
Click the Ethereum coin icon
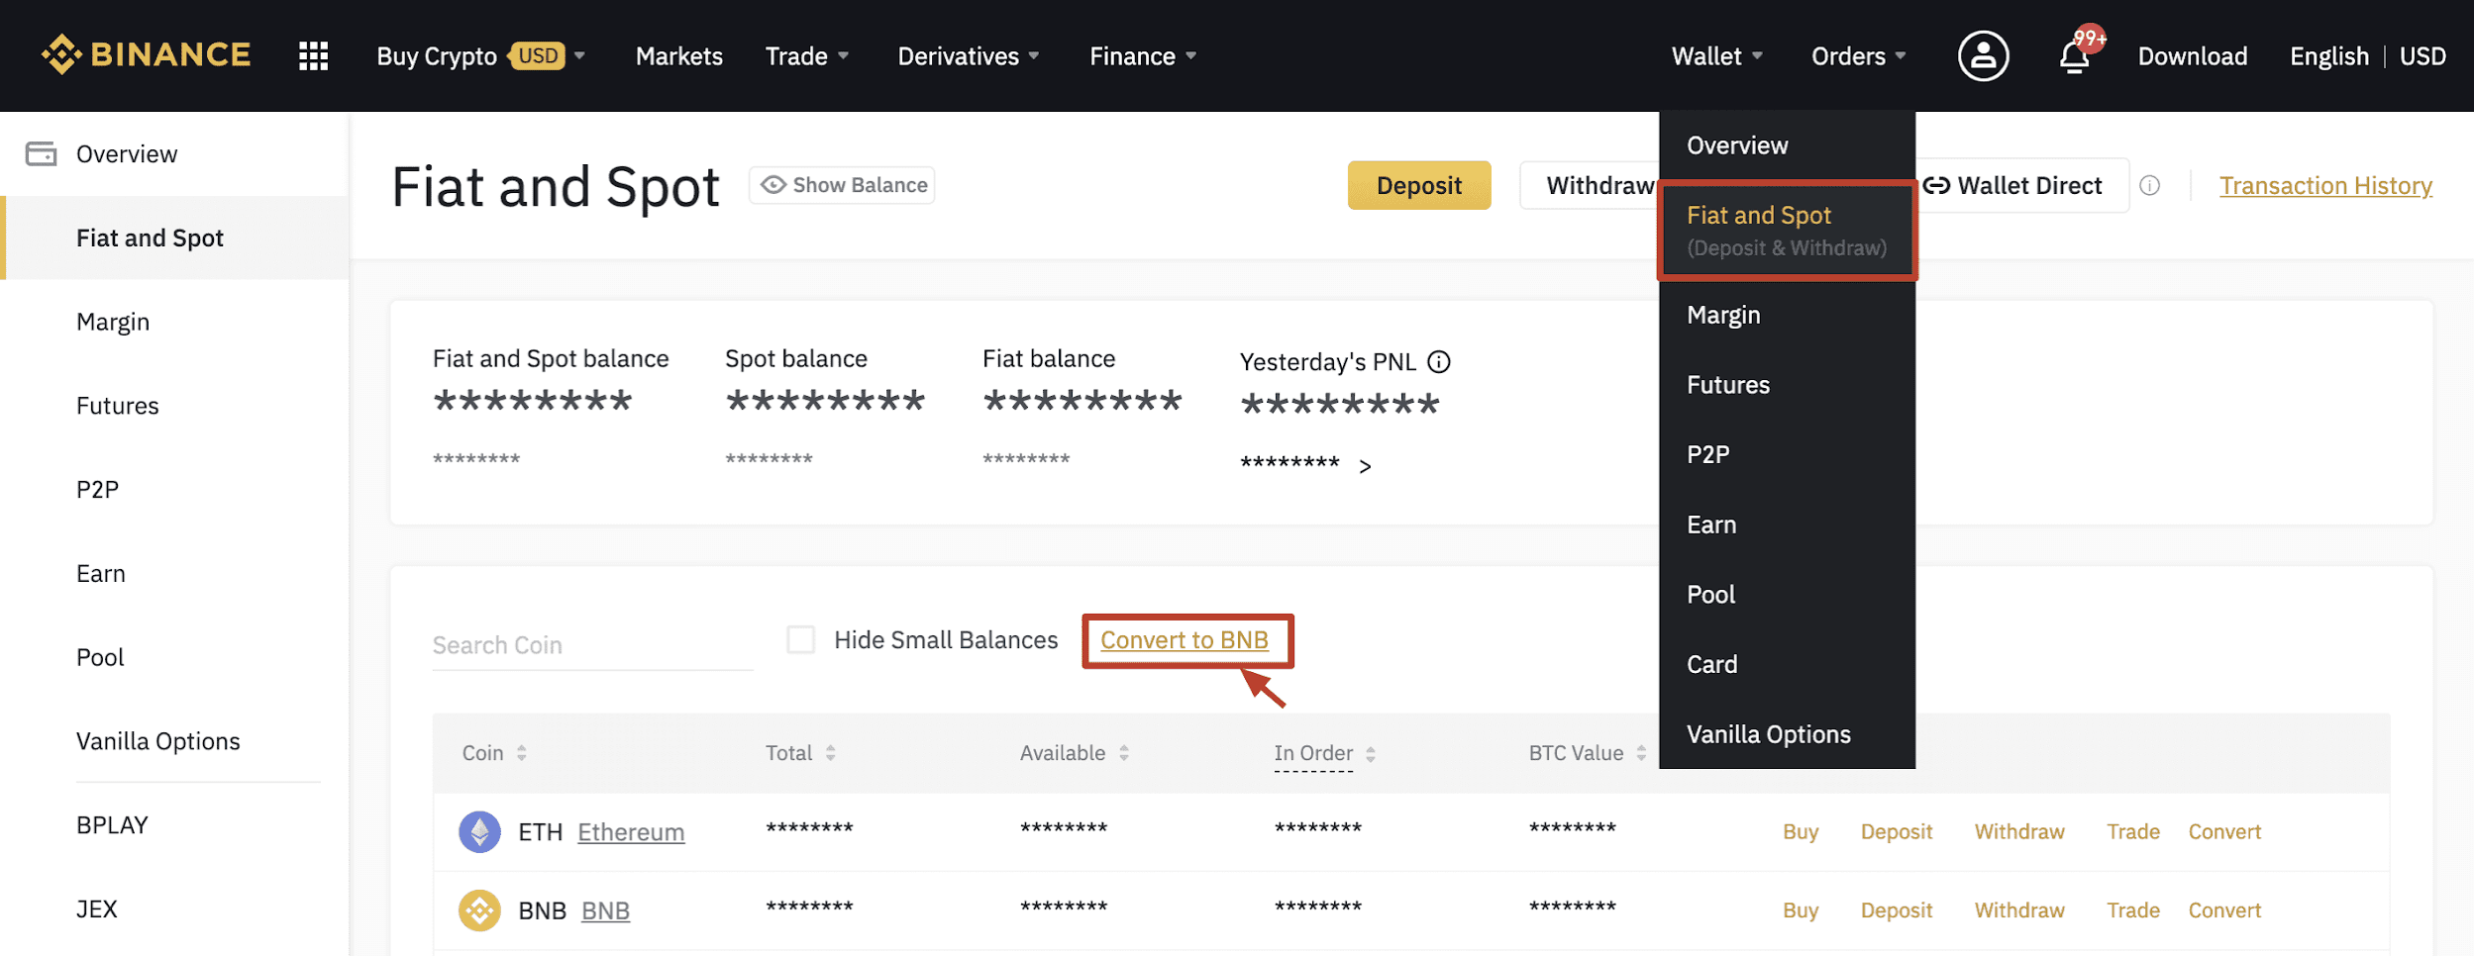click(x=479, y=831)
